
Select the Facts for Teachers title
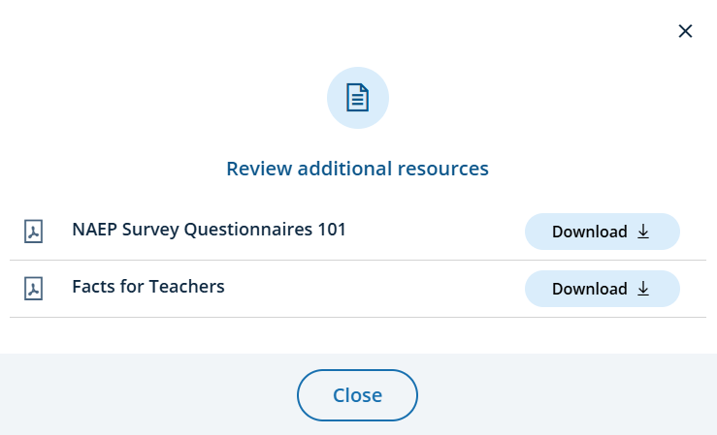tap(147, 287)
